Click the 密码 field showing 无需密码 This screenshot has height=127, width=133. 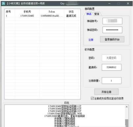[112, 58]
